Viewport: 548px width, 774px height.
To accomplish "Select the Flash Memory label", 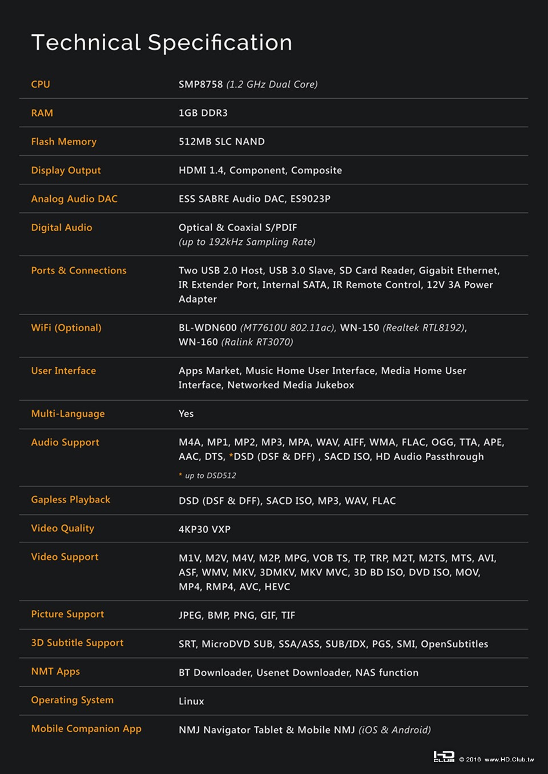I will coord(64,142).
